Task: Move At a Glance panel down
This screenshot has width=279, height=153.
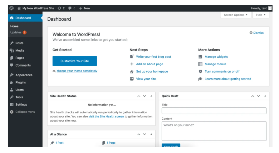Action: tap(144, 134)
